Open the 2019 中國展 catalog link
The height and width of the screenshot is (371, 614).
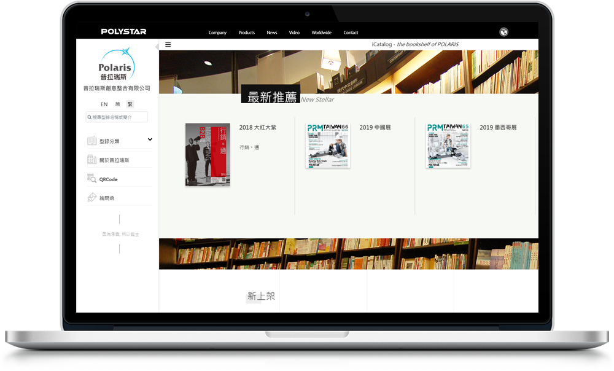click(x=375, y=128)
